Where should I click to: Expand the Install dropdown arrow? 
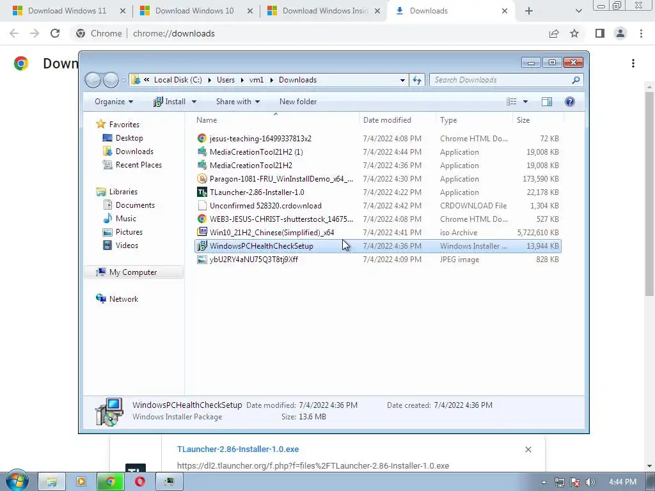point(194,102)
